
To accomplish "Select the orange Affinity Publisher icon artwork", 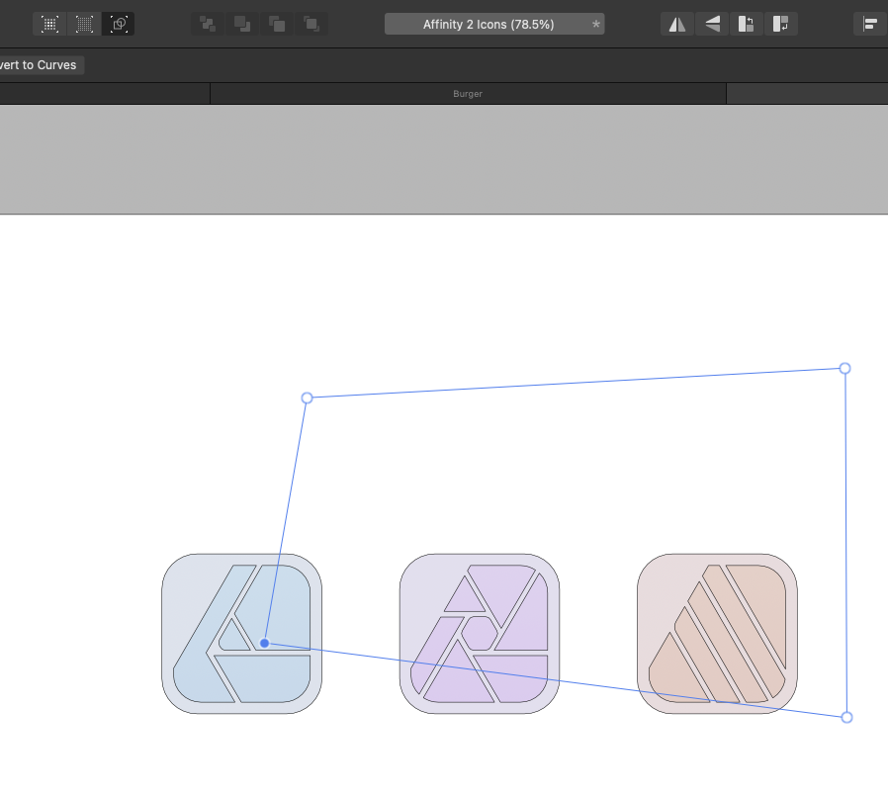I will (x=717, y=633).
